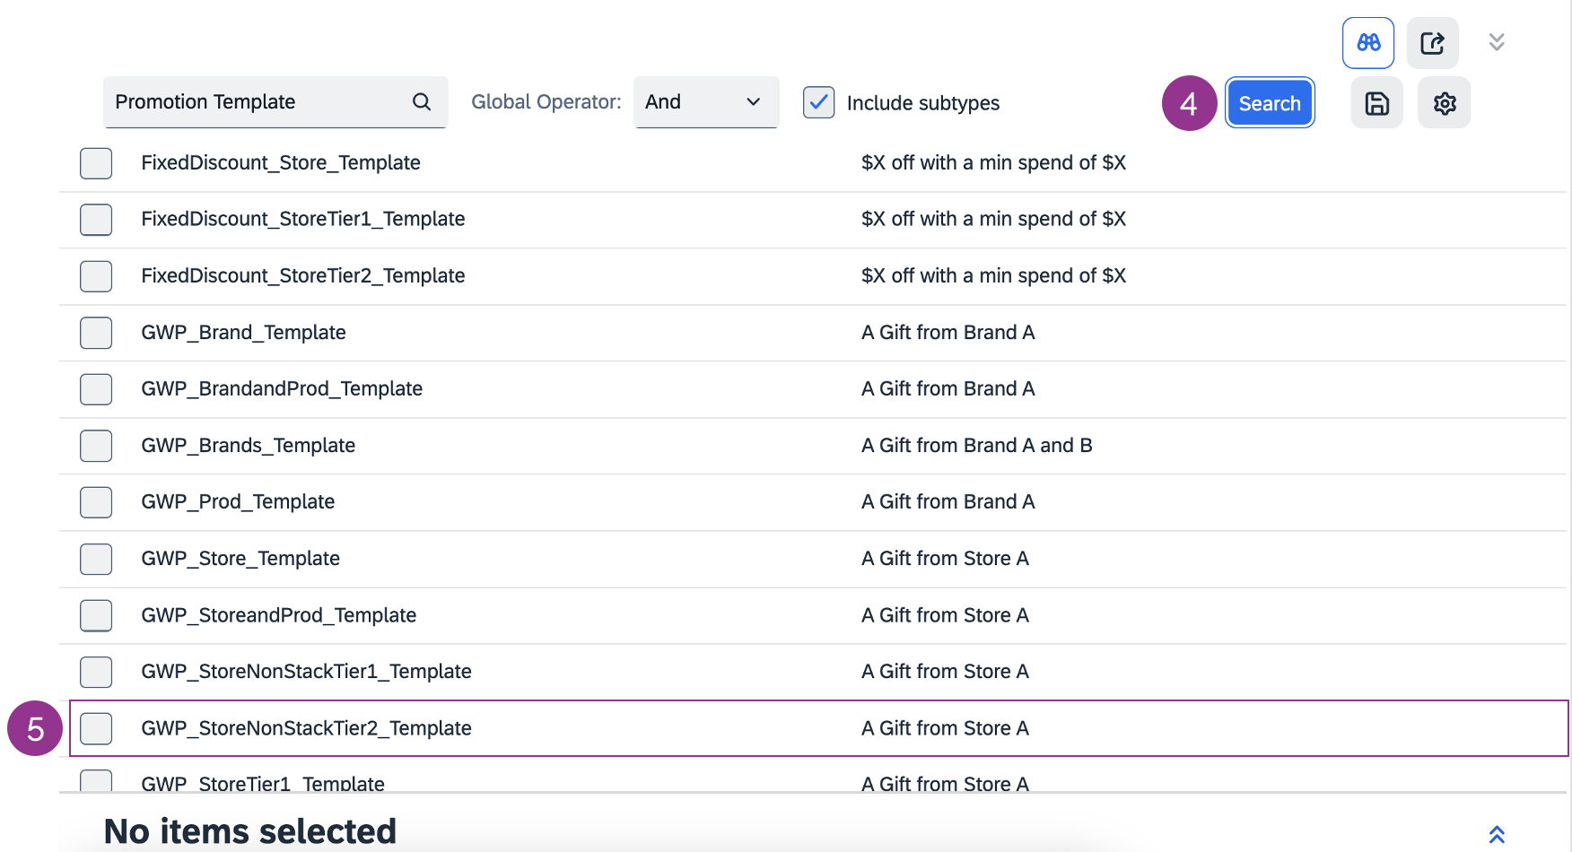The width and height of the screenshot is (1572, 852).
Task: Tick the GWP_StoreandProd_Template checkbox
Action: [x=96, y=615]
